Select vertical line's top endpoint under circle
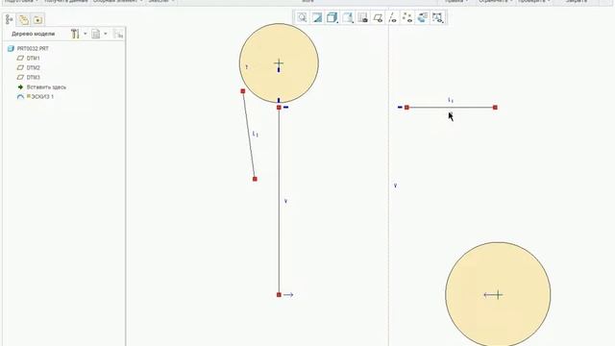The image size is (615, 346). [x=279, y=108]
